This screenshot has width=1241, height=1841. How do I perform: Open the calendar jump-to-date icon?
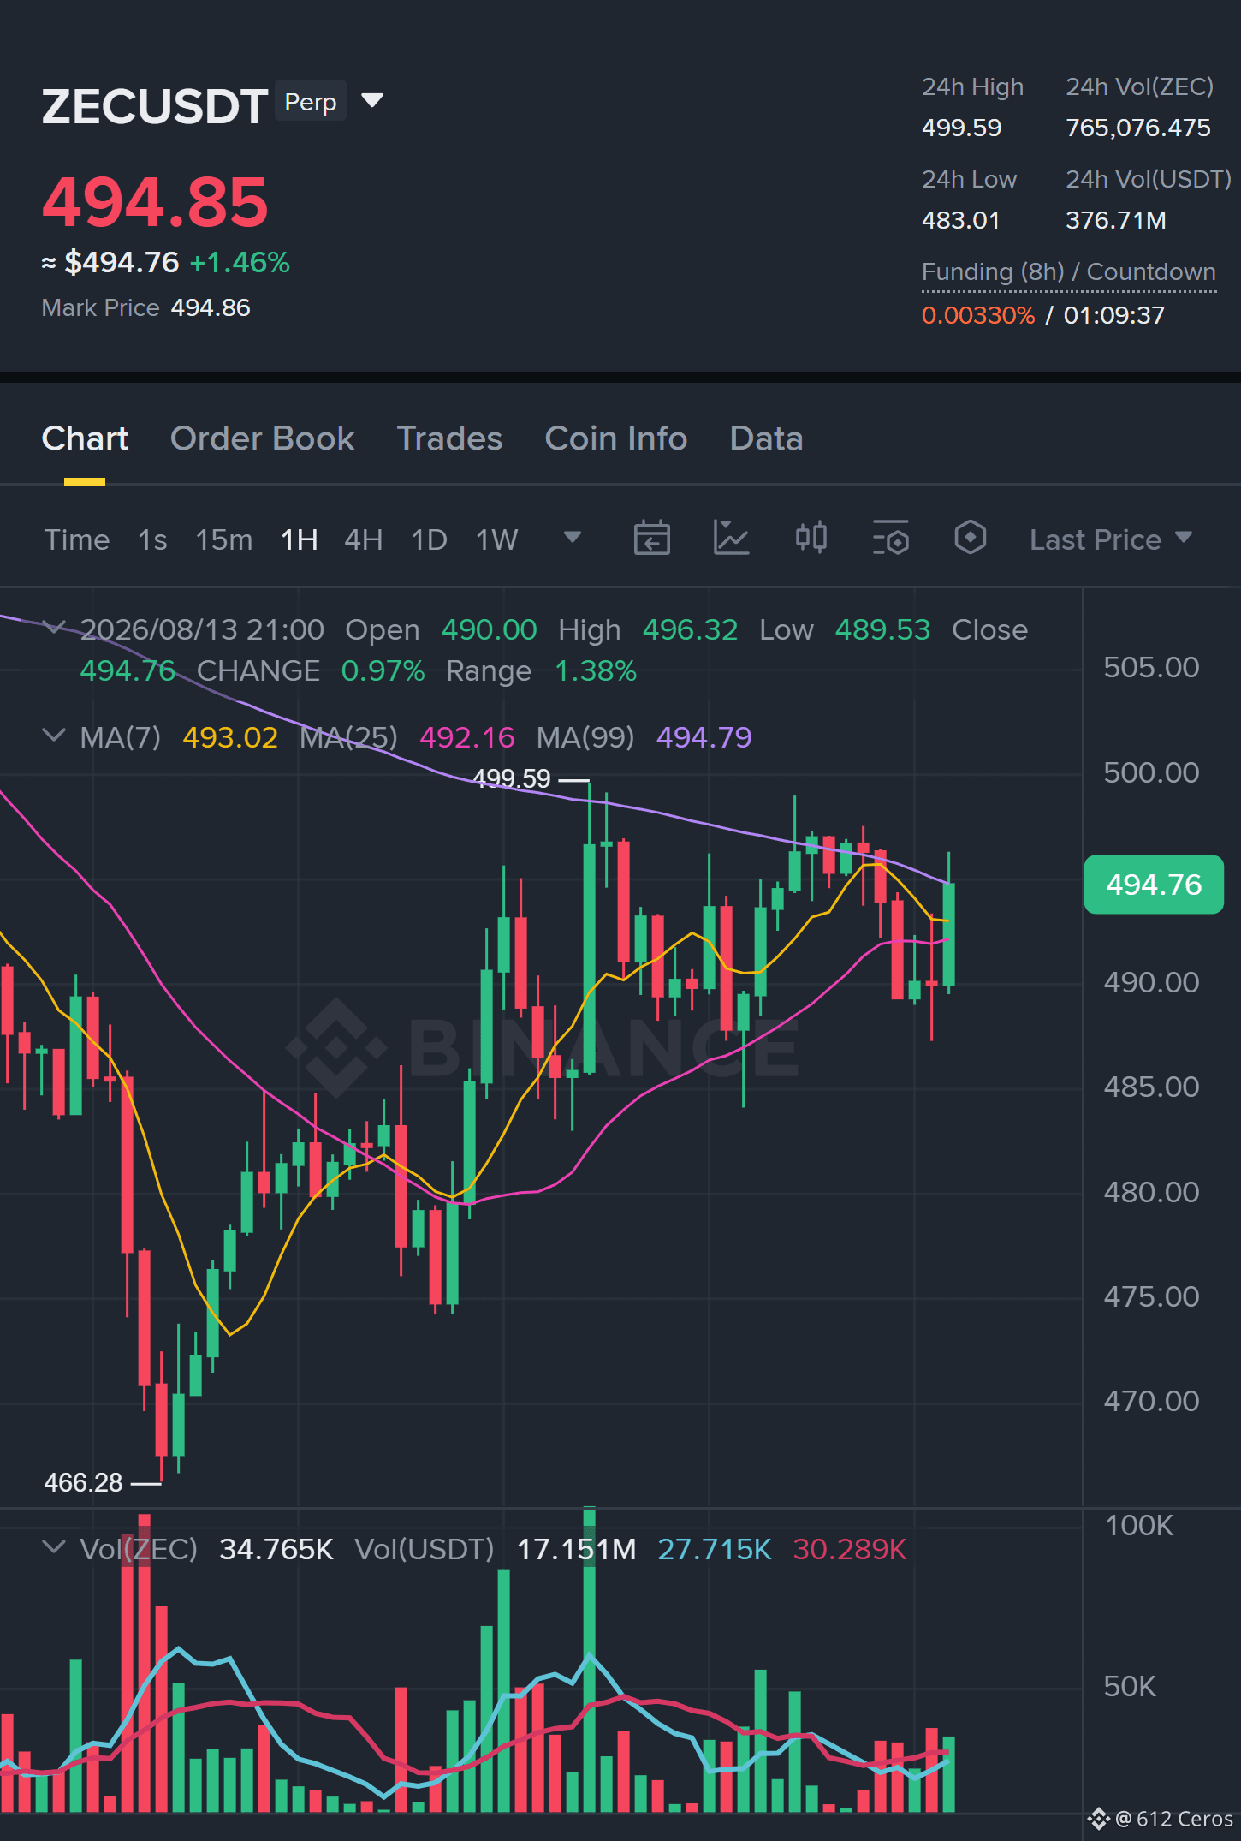pyautogui.click(x=651, y=539)
